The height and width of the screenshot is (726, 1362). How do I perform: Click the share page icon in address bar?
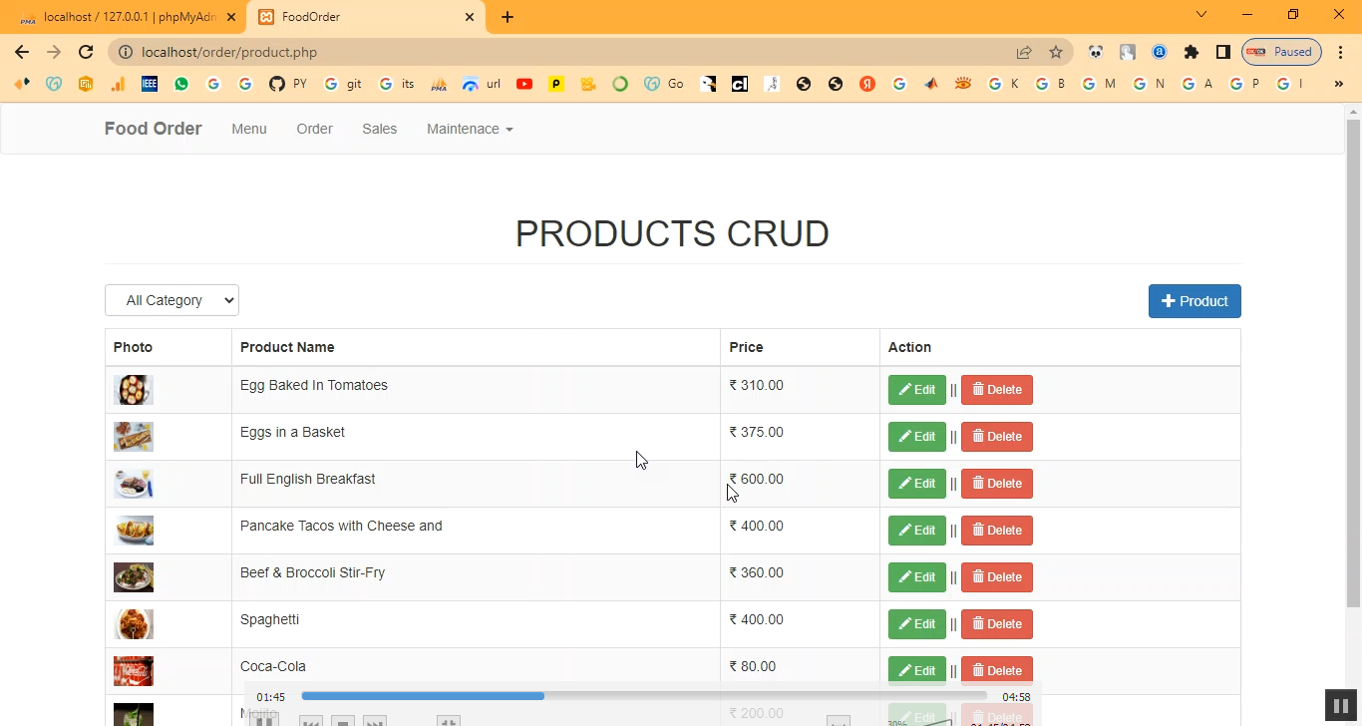(1024, 52)
